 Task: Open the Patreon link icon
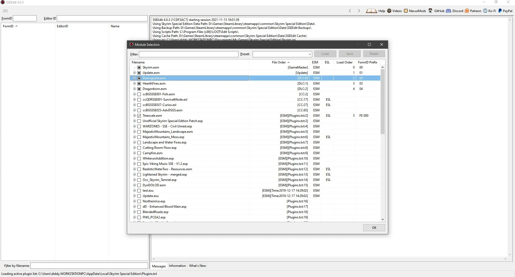pos(467,11)
